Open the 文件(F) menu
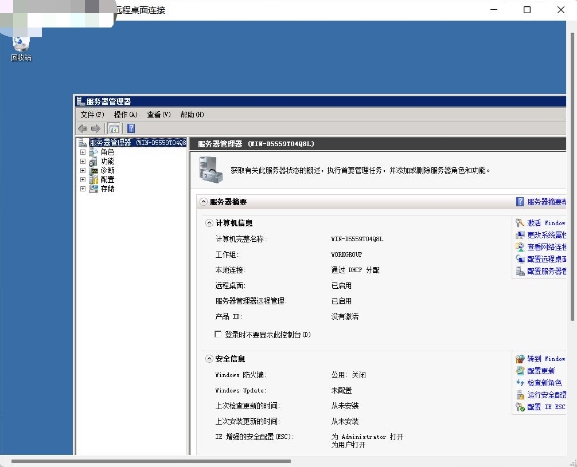 pyautogui.click(x=92, y=115)
